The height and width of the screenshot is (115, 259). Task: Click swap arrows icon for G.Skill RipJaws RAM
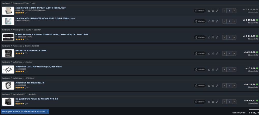coord(217,37)
